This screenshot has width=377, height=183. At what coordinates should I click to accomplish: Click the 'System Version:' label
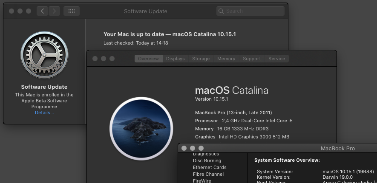pyautogui.click(x=275, y=172)
